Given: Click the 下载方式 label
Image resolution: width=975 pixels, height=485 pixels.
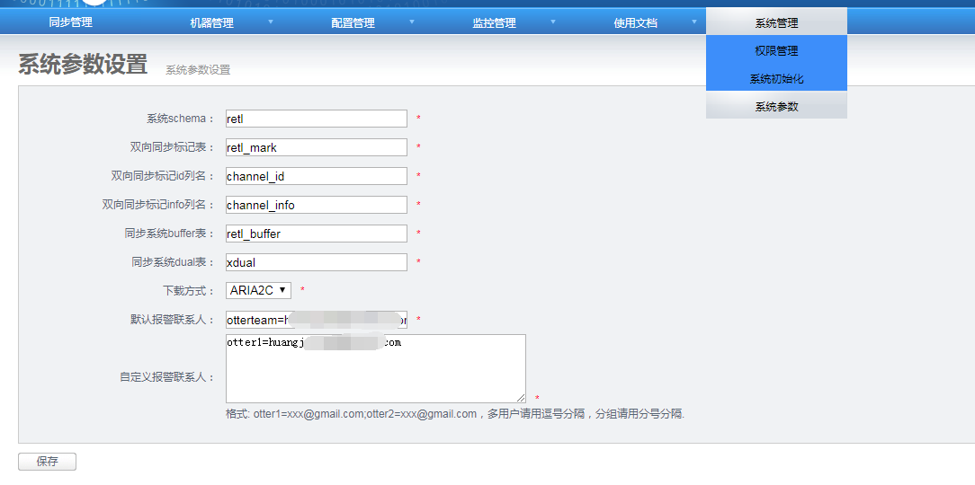Looking at the screenshot, I should tap(188, 290).
